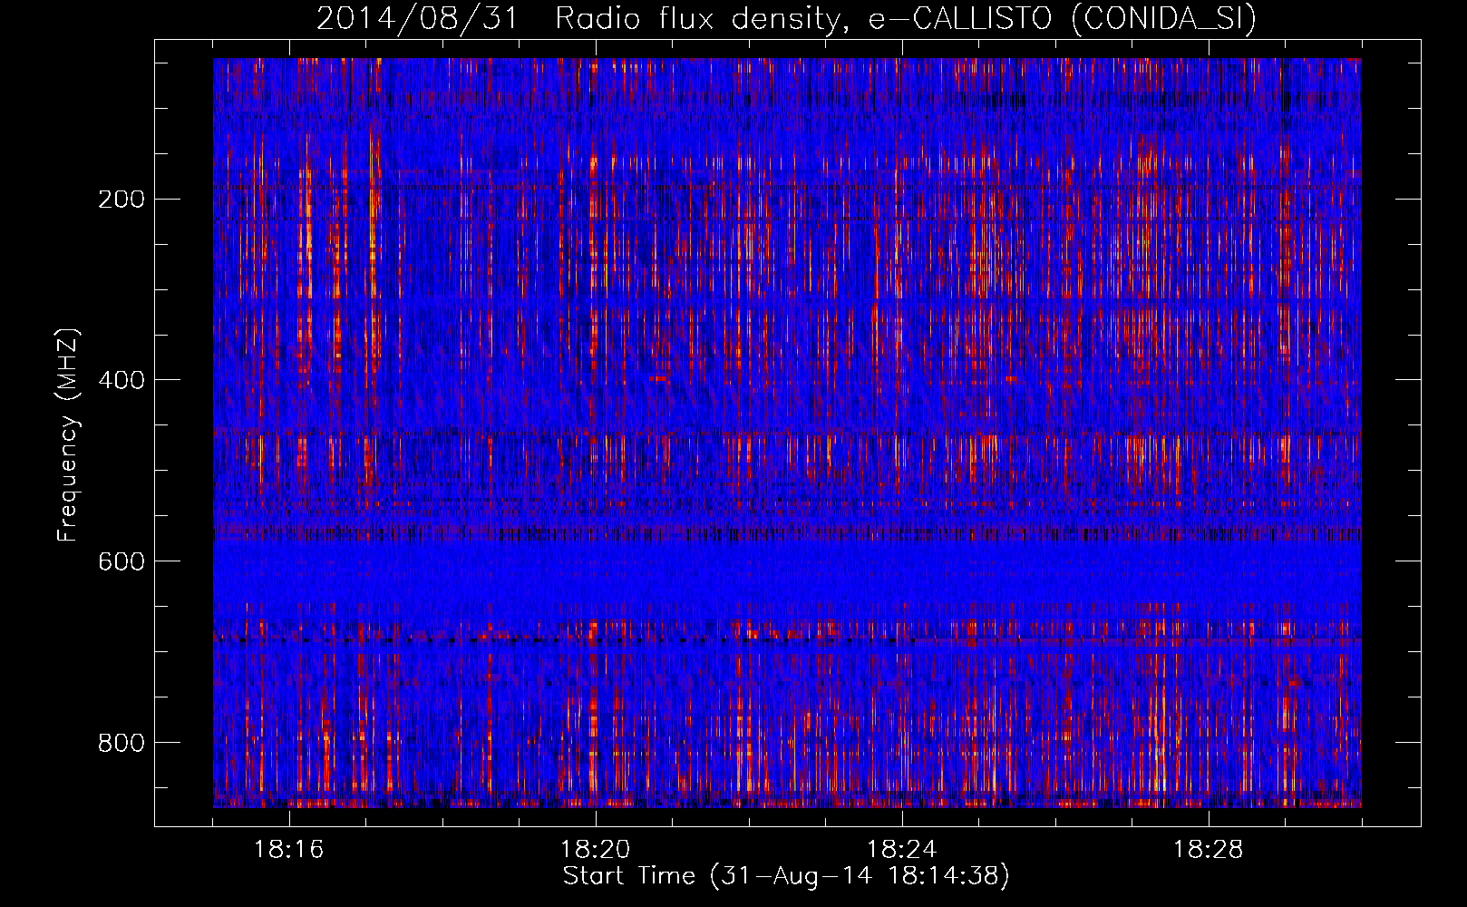Click the 600 frequency tick label
Image resolution: width=1467 pixels, height=907 pixels.
point(121,561)
